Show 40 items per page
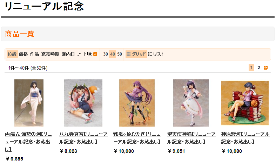The height and width of the screenshot is (164, 276). click(x=113, y=54)
